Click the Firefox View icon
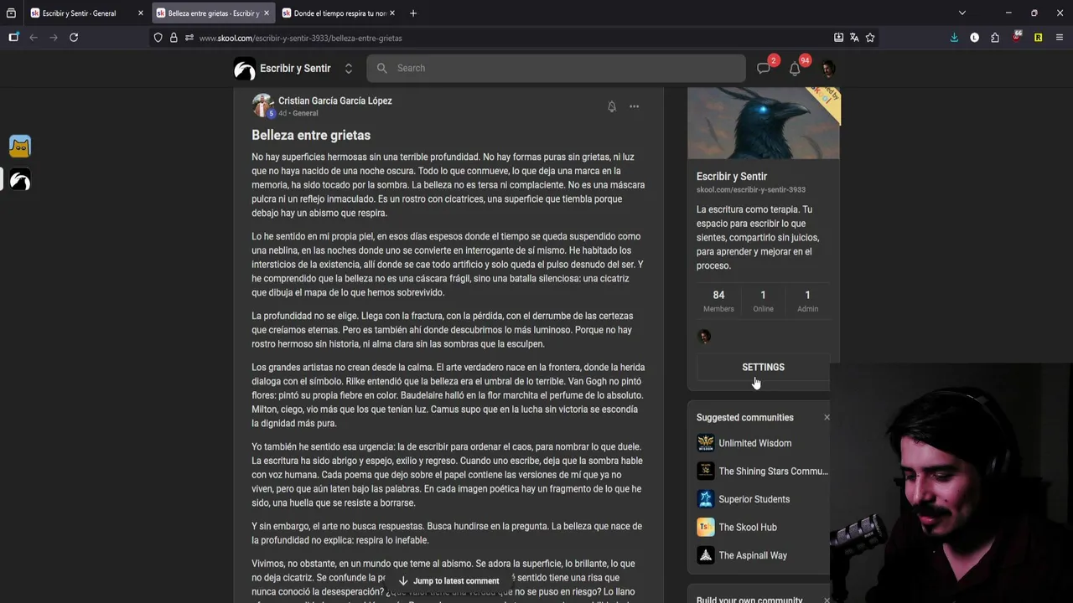Screen dimensions: 1073x603 pos(11,13)
